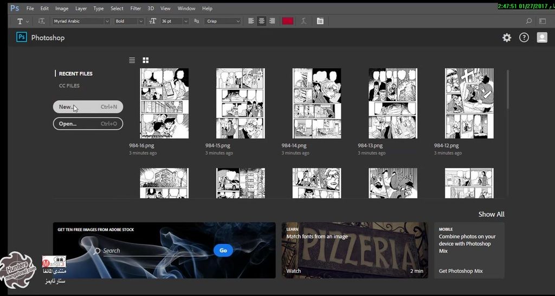Click the anti-aliasing aa icon
This screenshot has height=296, width=555.
[x=196, y=21]
